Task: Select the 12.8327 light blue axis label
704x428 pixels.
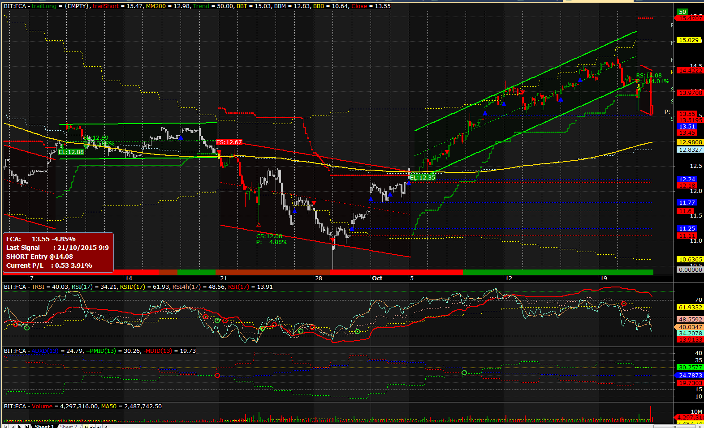Action: click(690, 150)
